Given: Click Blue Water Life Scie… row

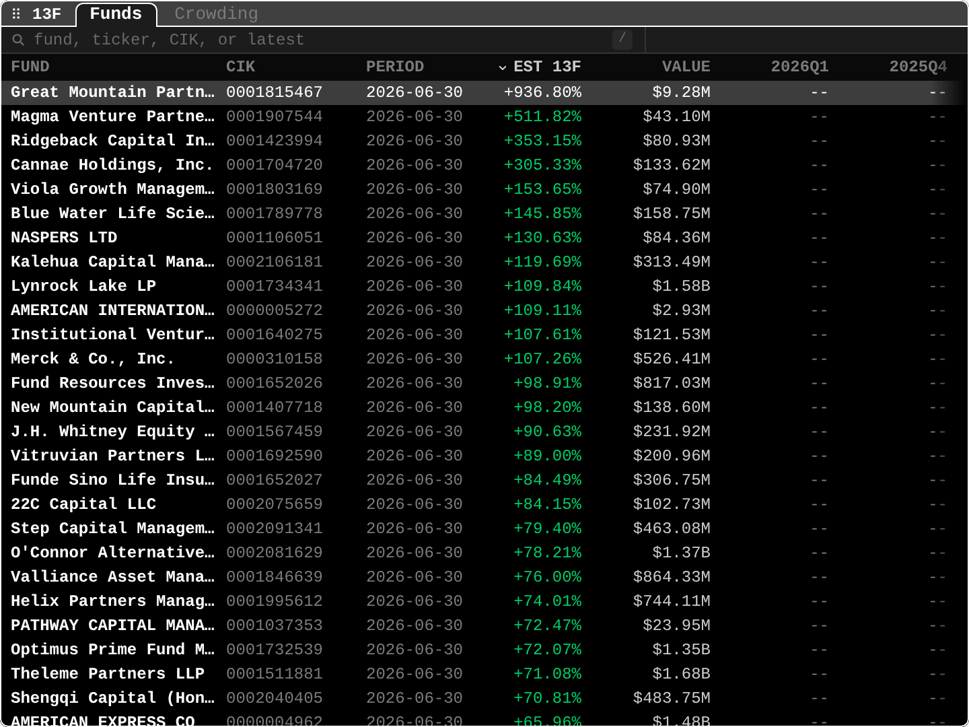Looking at the screenshot, I should [485, 213].
